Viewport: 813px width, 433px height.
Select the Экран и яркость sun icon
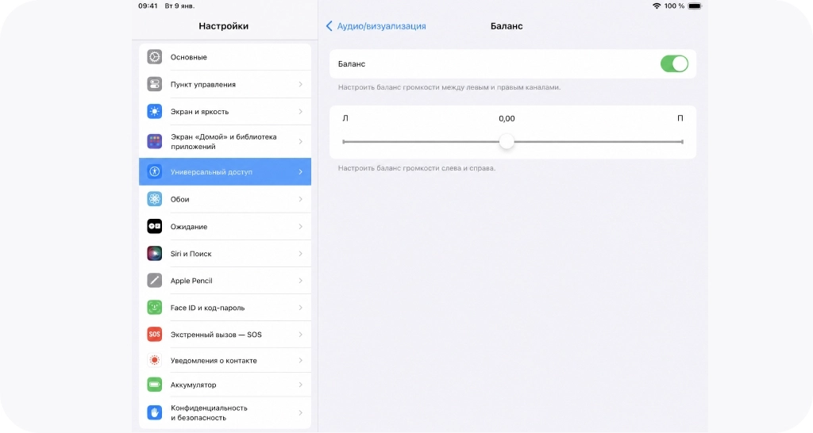tap(155, 111)
